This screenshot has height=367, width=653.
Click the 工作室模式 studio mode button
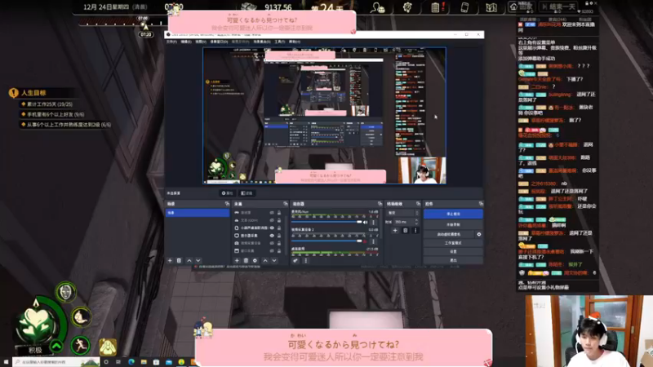coord(453,243)
